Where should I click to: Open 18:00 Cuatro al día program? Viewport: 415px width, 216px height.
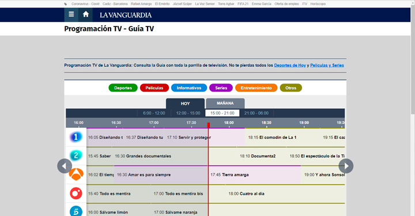point(285,194)
